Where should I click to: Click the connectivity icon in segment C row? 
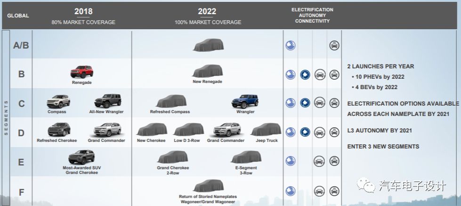click(334, 103)
